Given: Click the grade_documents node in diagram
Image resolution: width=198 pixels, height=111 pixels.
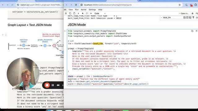Looking at the screenshot, I should tap(45, 46).
